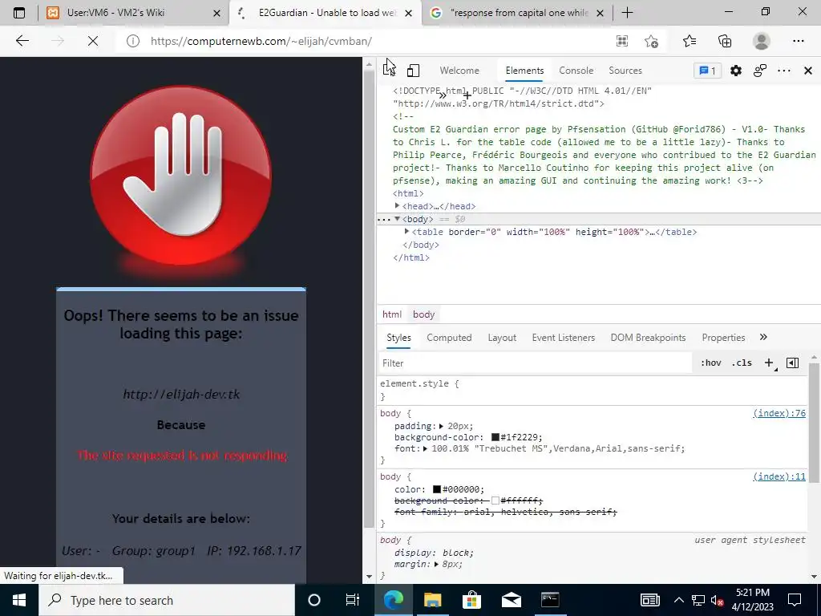The height and width of the screenshot is (616, 821).
Task: Show more style pane tabs chevron
Action: click(763, 338)
